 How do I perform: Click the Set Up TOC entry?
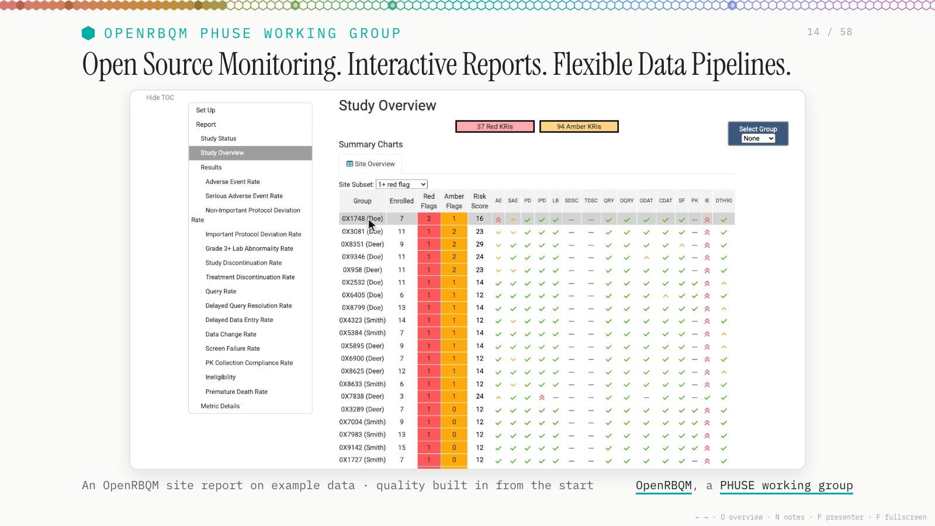coord(206,110)
